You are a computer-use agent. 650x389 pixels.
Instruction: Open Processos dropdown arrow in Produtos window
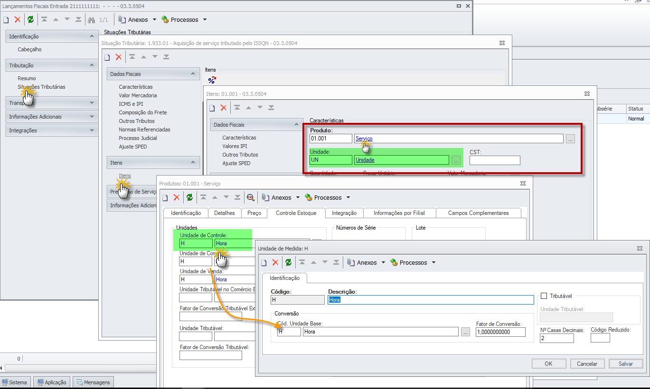tap(348, 197)
